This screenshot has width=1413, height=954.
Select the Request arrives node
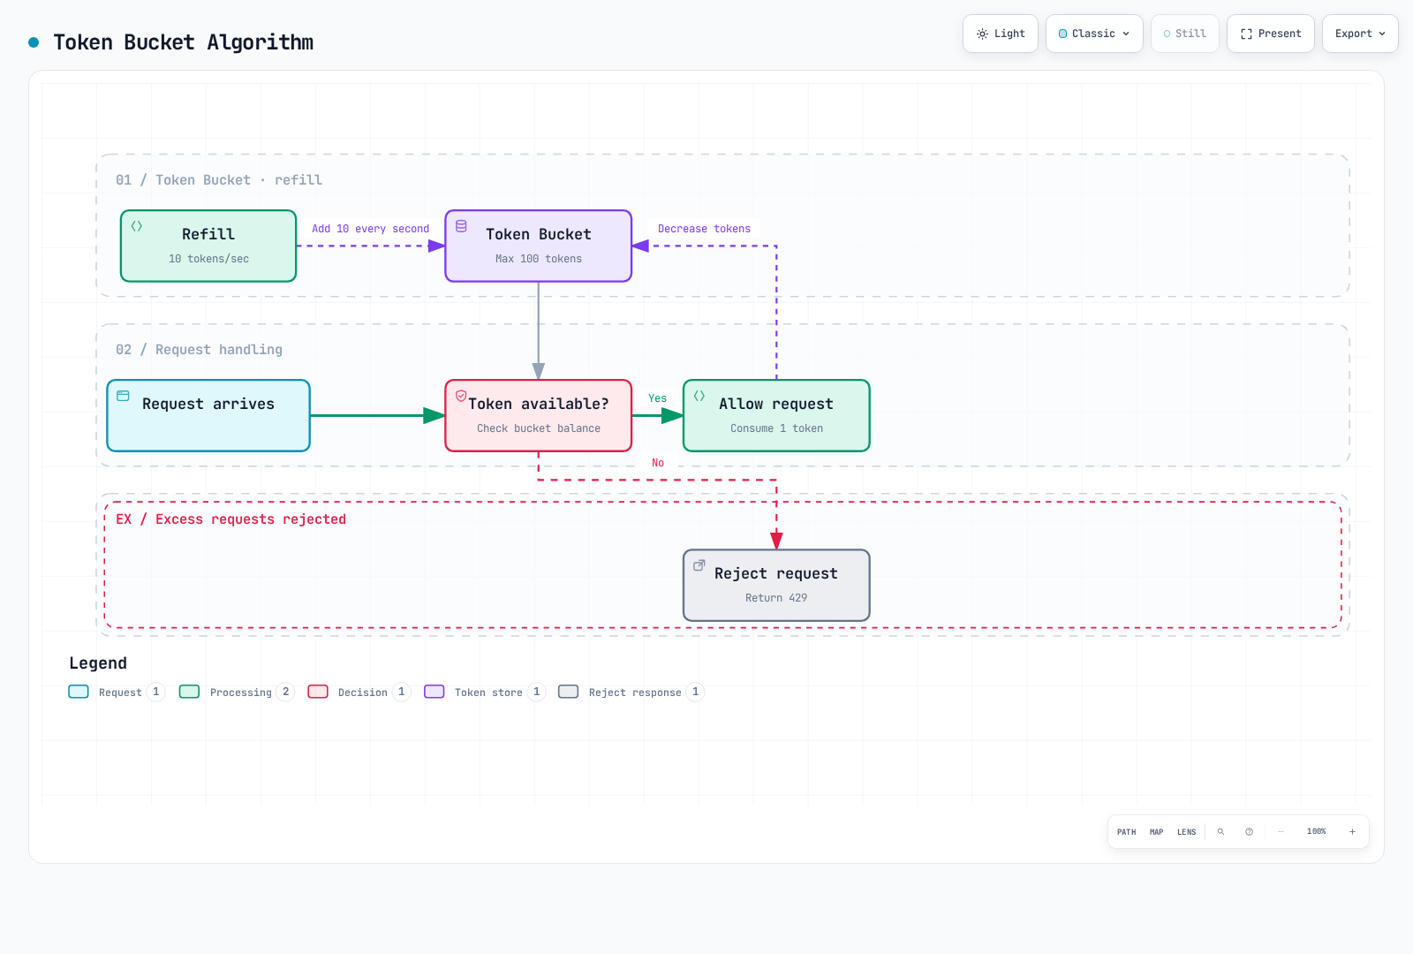coord(208,415)
